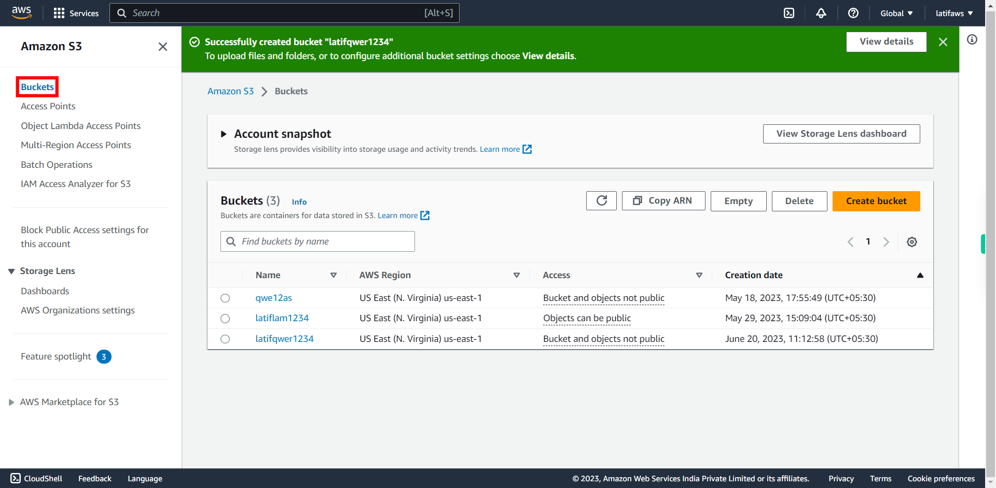996x488 pixels.
Task: Open table preferences gear icon
Action: 912,242
